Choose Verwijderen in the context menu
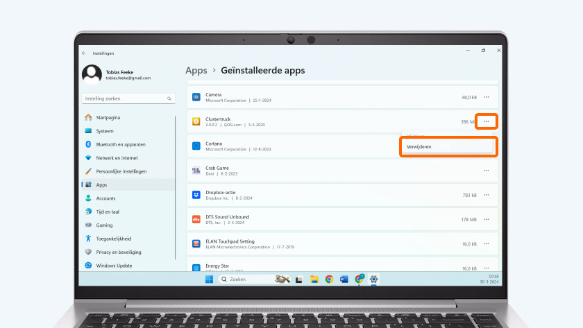Screen dimensions: 583x328 point(448,147)
